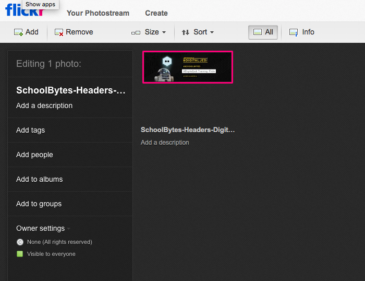Click the Remove photo icon

point(59,32)
